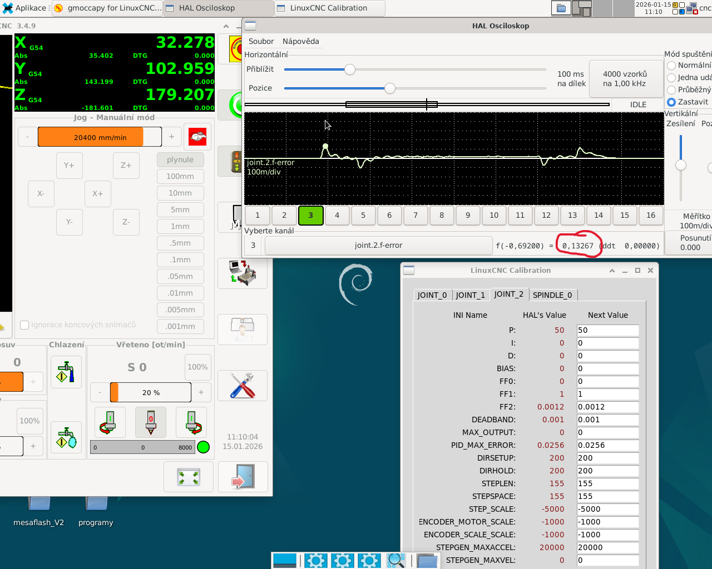The image size is (712, 569).
Task: Toggle fullscreen with the green arrows icon
Action: point(189,477)
